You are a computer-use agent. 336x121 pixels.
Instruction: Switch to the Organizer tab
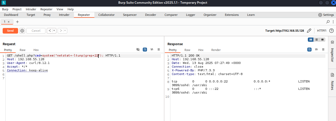(210, 15)
